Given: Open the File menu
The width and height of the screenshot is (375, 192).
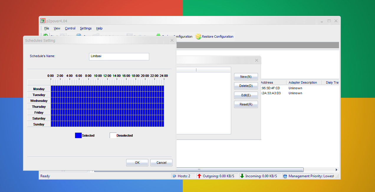Looking at the screenshot, I should pos(47,28).
